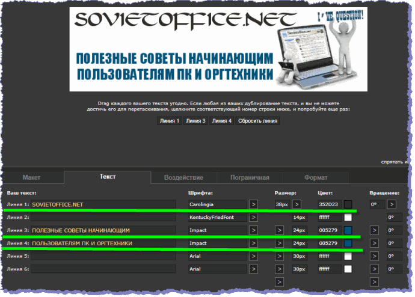
Task: Click rotation arrow right of 0° in Линия 1 row
Action: 392,204
